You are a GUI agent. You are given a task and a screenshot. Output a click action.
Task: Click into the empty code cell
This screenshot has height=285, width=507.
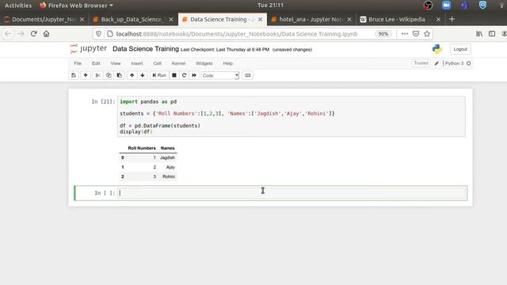click(291, 193)
